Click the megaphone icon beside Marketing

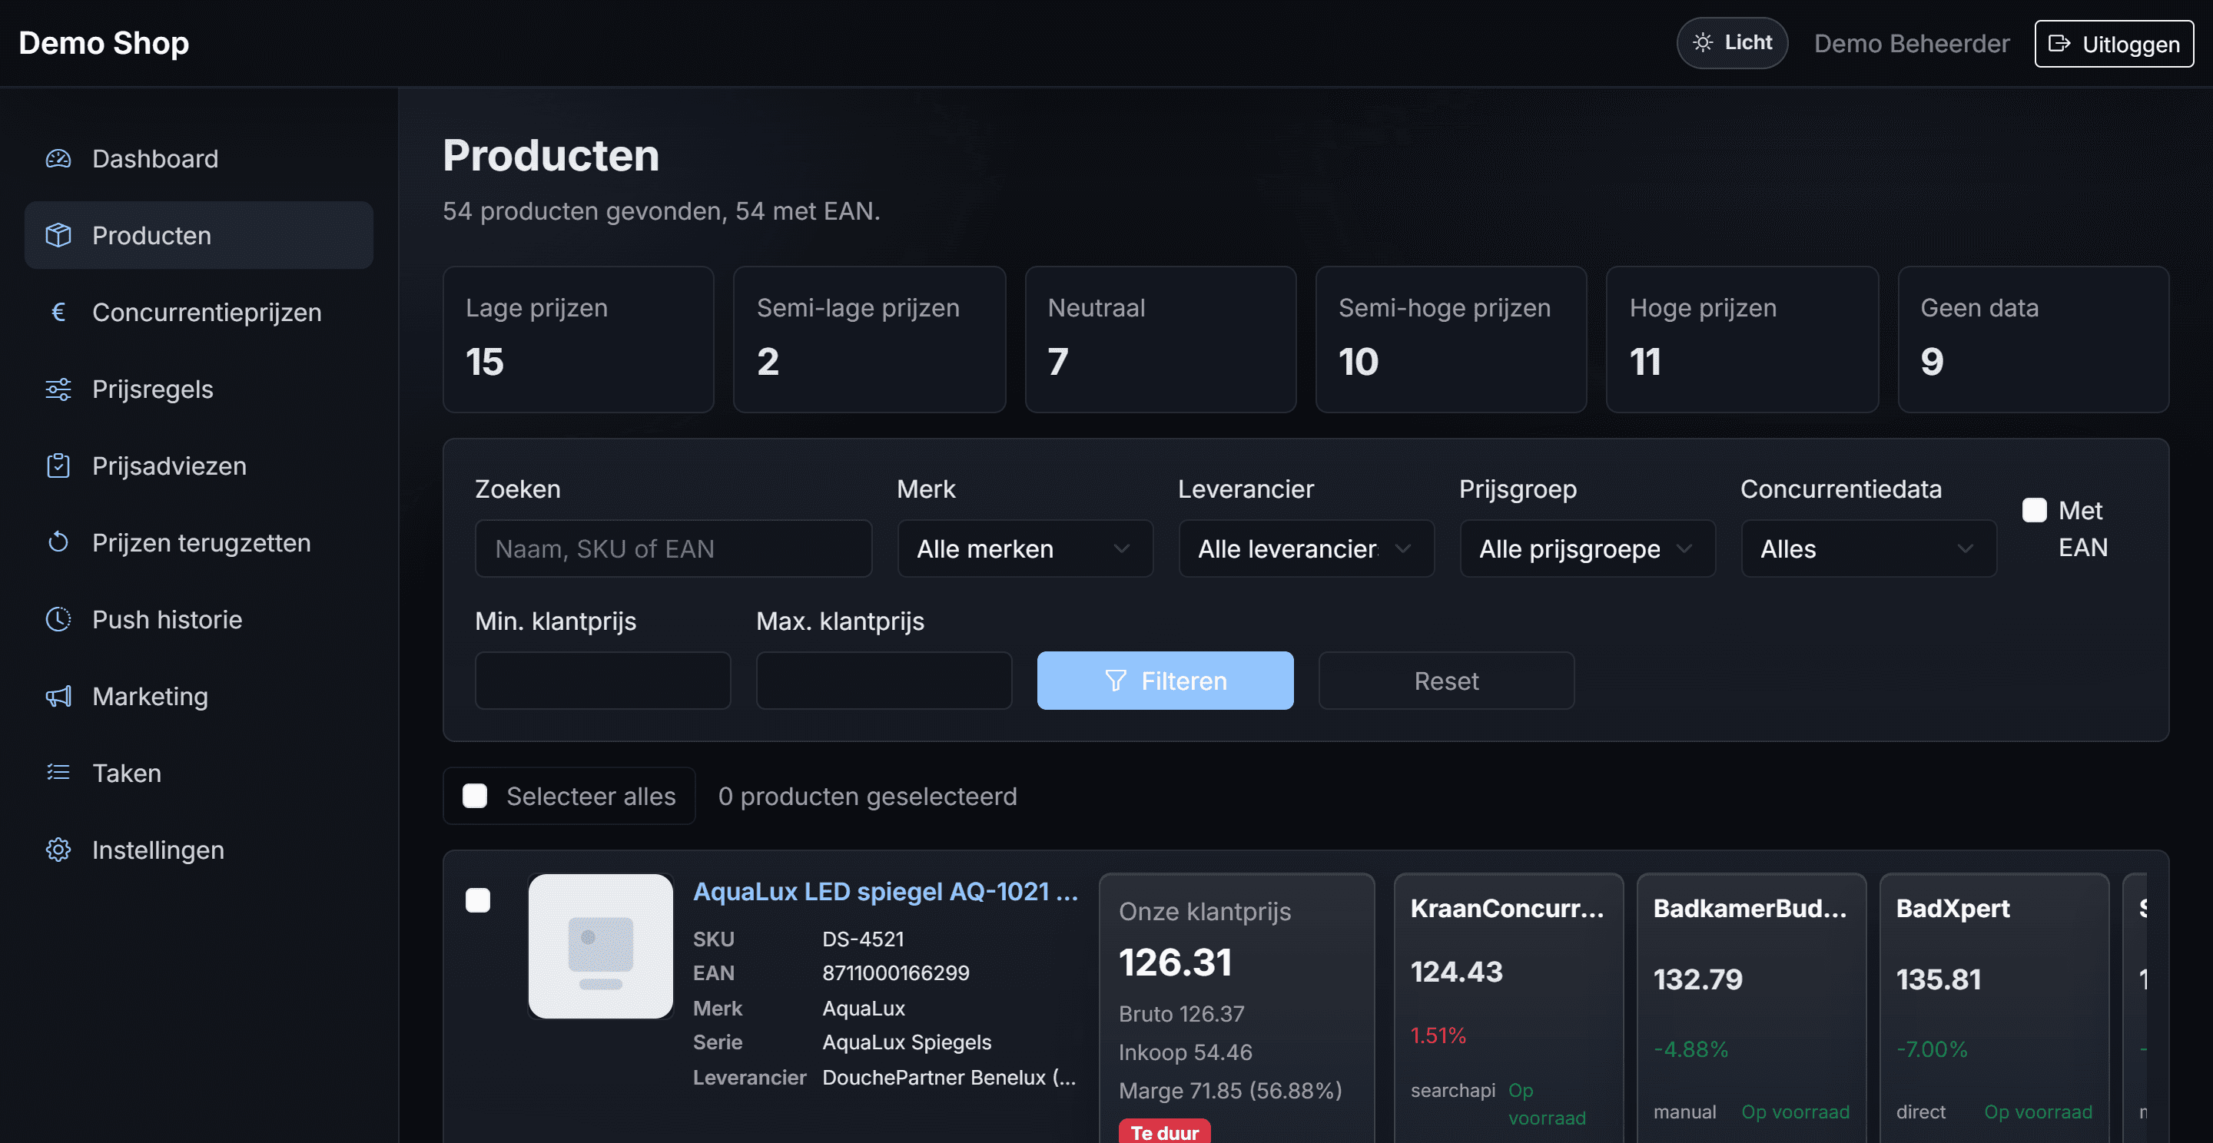[58, 697]
